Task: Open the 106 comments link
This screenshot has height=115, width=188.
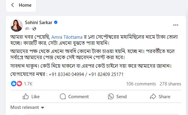Action: [x=141, y=84]
